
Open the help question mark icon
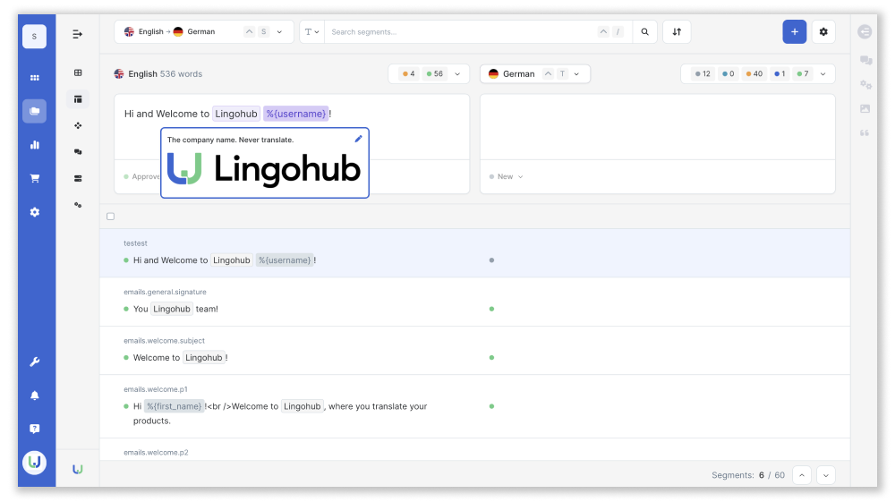(x=34, y=429)
